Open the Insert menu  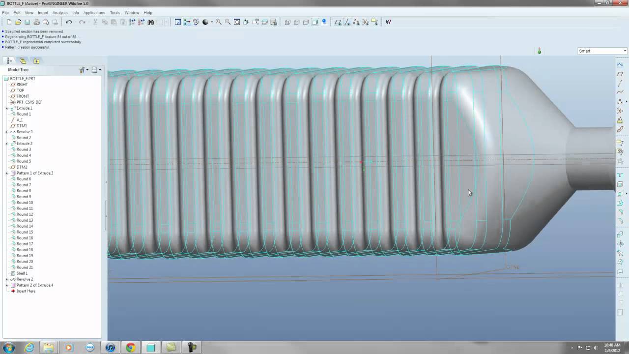43,13
